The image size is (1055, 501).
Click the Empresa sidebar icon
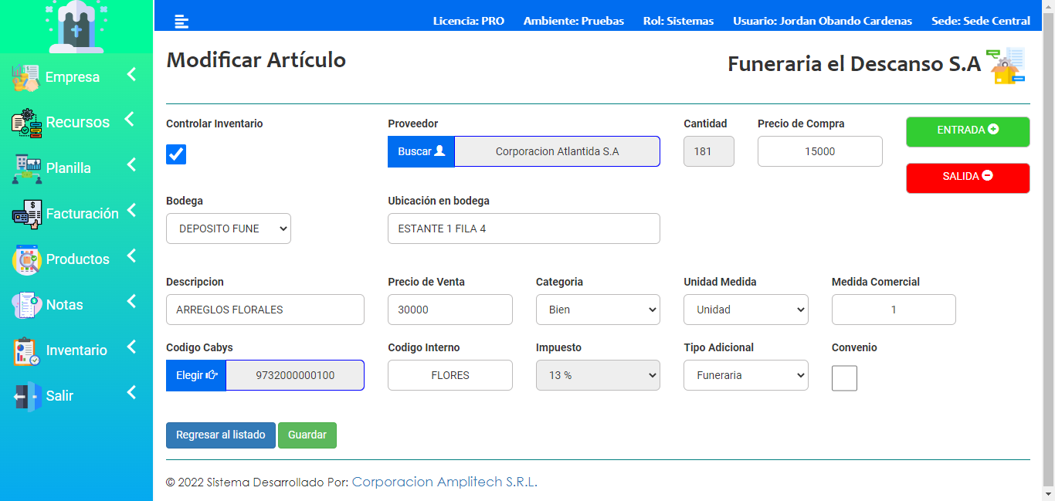[x=25, y=78]
